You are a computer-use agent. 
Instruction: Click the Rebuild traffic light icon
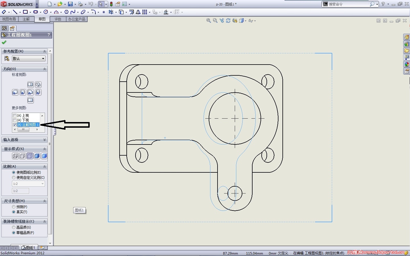[x=111, y=4]
